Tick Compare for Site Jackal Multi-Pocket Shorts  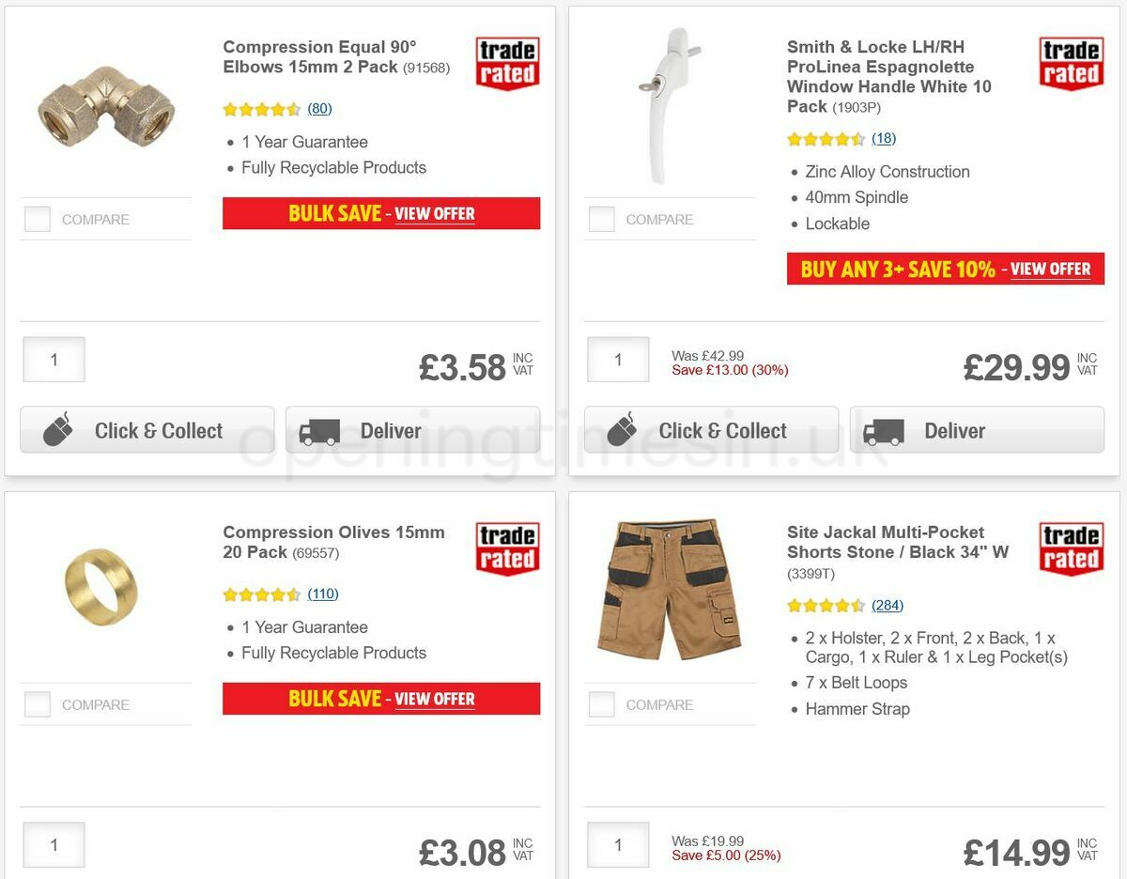[x=601, y=704]
